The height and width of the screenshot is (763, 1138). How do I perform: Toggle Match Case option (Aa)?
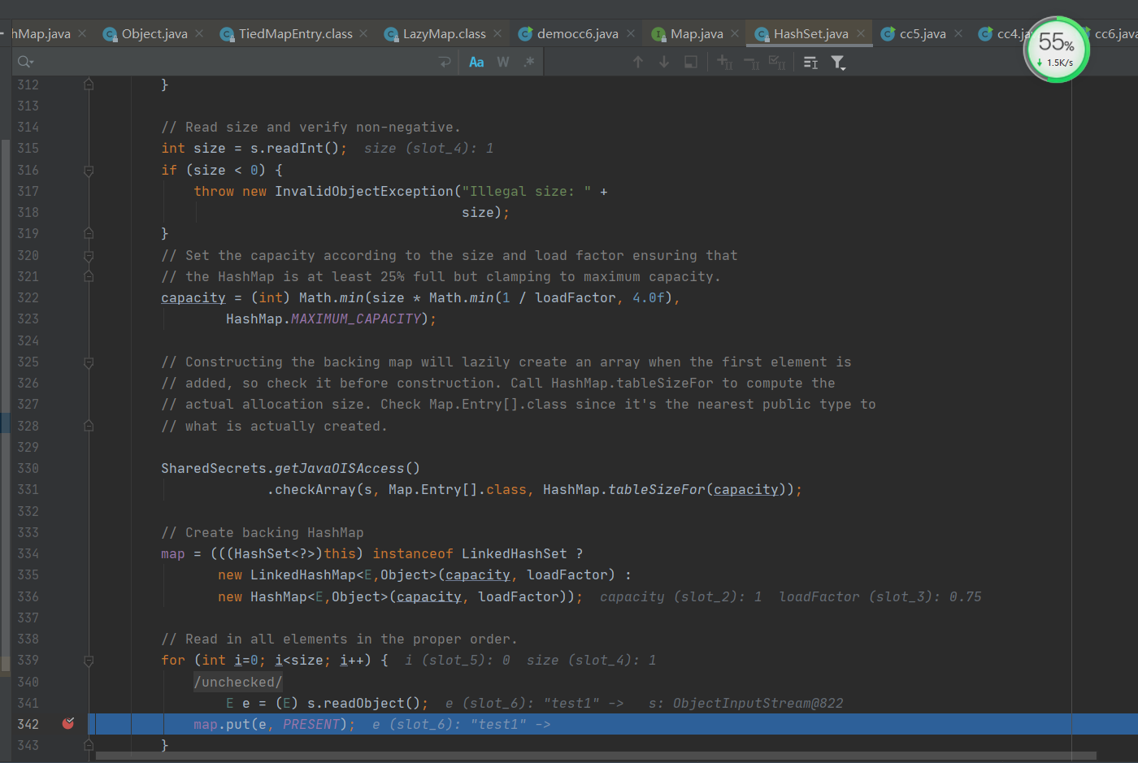tap(476, 62)
